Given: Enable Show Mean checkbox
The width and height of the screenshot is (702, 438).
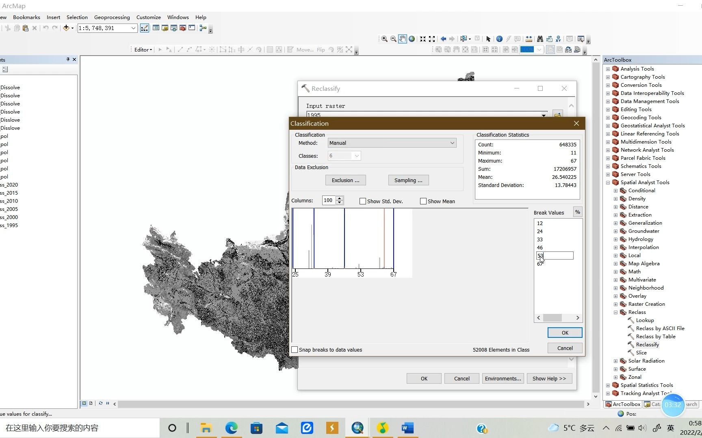Looking at the screenshot, I should pos(423,201).
